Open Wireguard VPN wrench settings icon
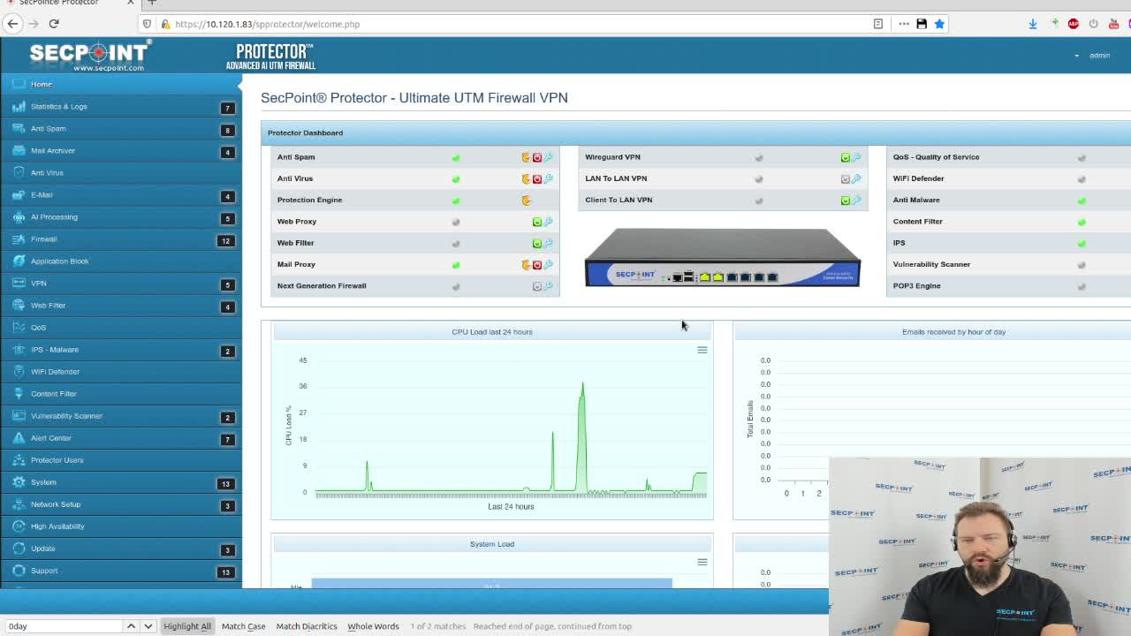This screenshot has width=1131, height=636. 856,157
